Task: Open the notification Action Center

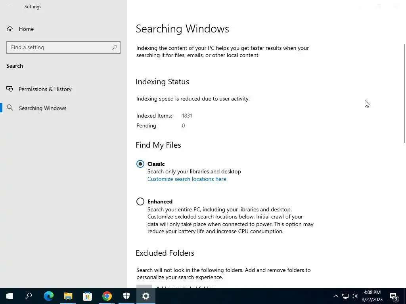Action: pos(394,296)
